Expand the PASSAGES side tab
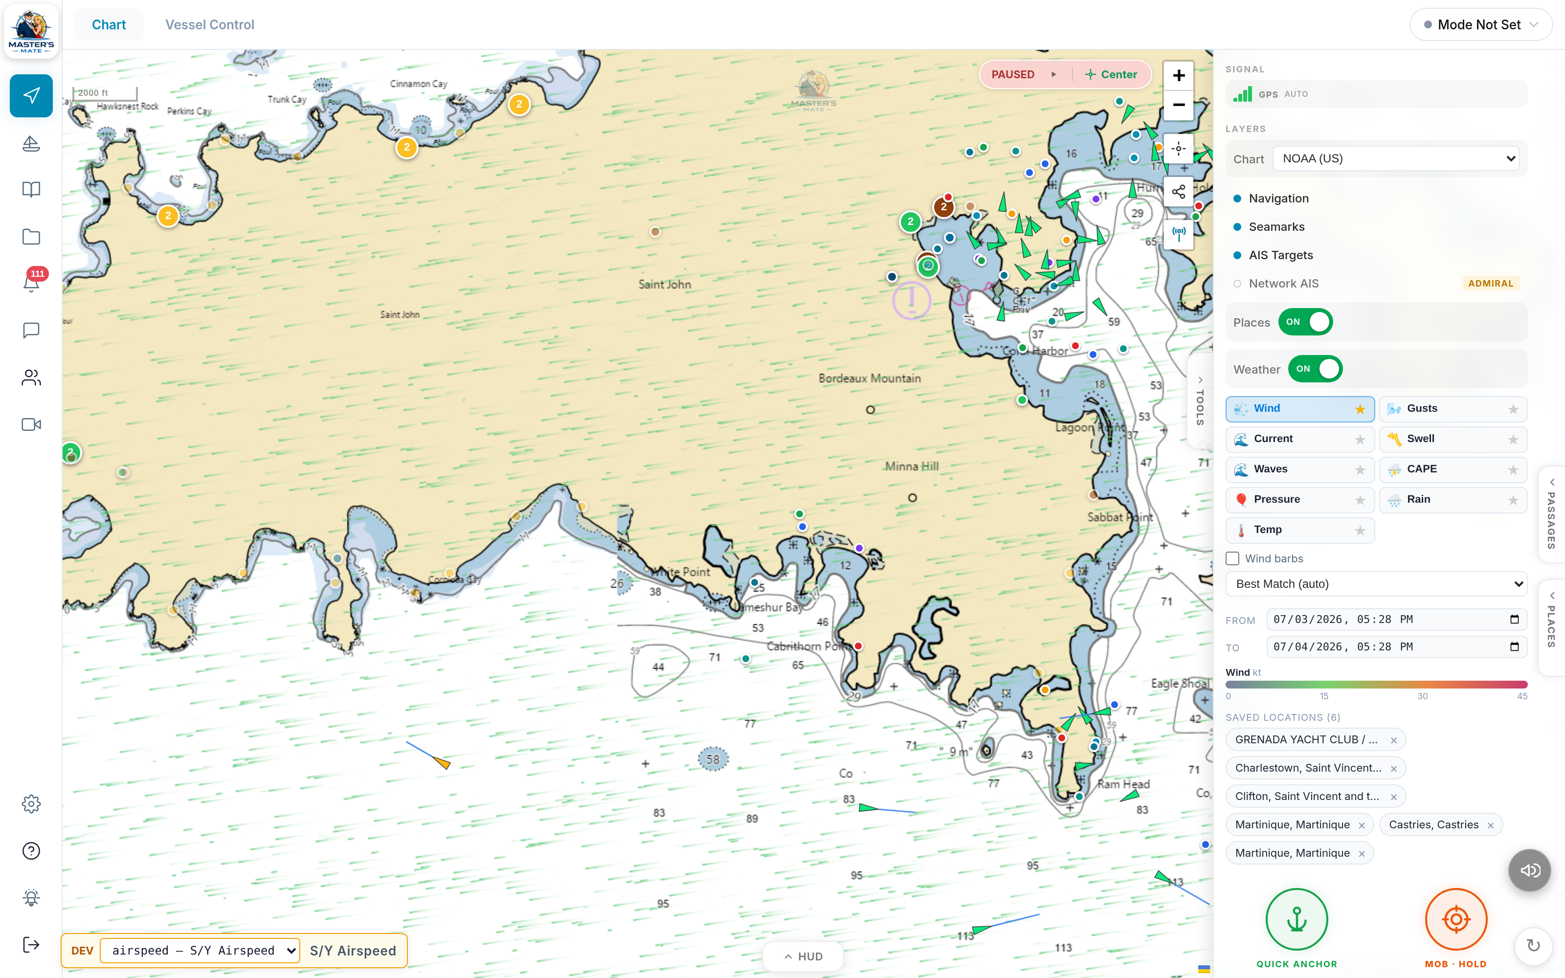The image size is (1565, 978). [x=1551, y=514]
